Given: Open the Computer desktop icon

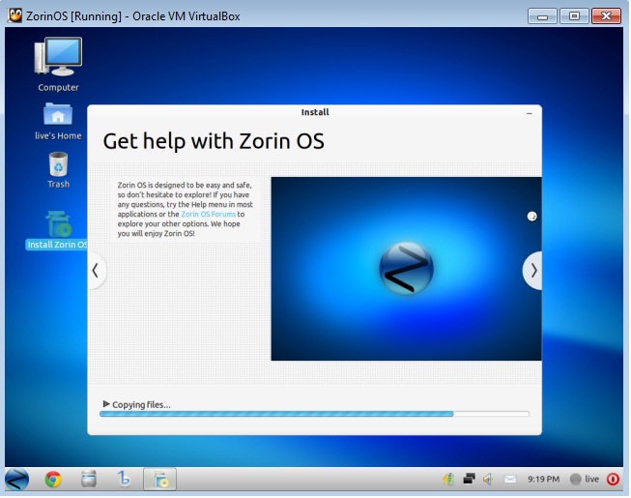Looking at the screenshot, I should tap(58, 65).
